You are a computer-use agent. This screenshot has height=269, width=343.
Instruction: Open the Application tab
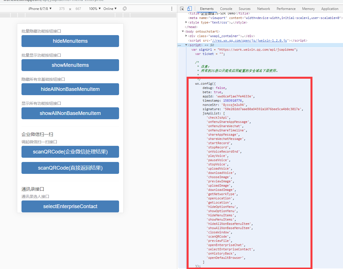pyautogui.click(x=330, y=9)
